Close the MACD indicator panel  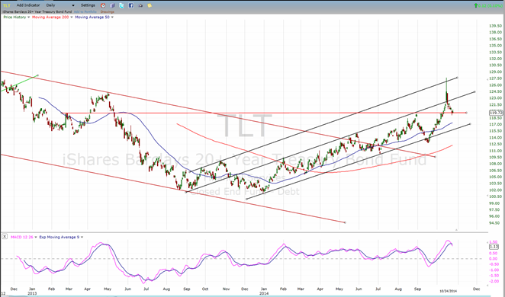[x=5, y=236]
